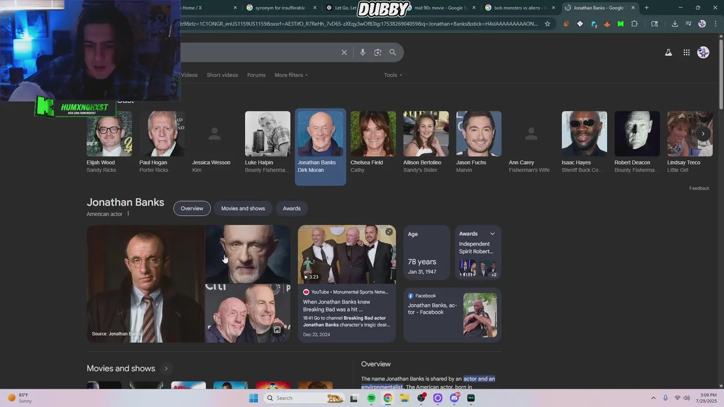Screen dimensions: 724x407
Task: Open File Explorer from the taskbar
Action: pos(404,398)
